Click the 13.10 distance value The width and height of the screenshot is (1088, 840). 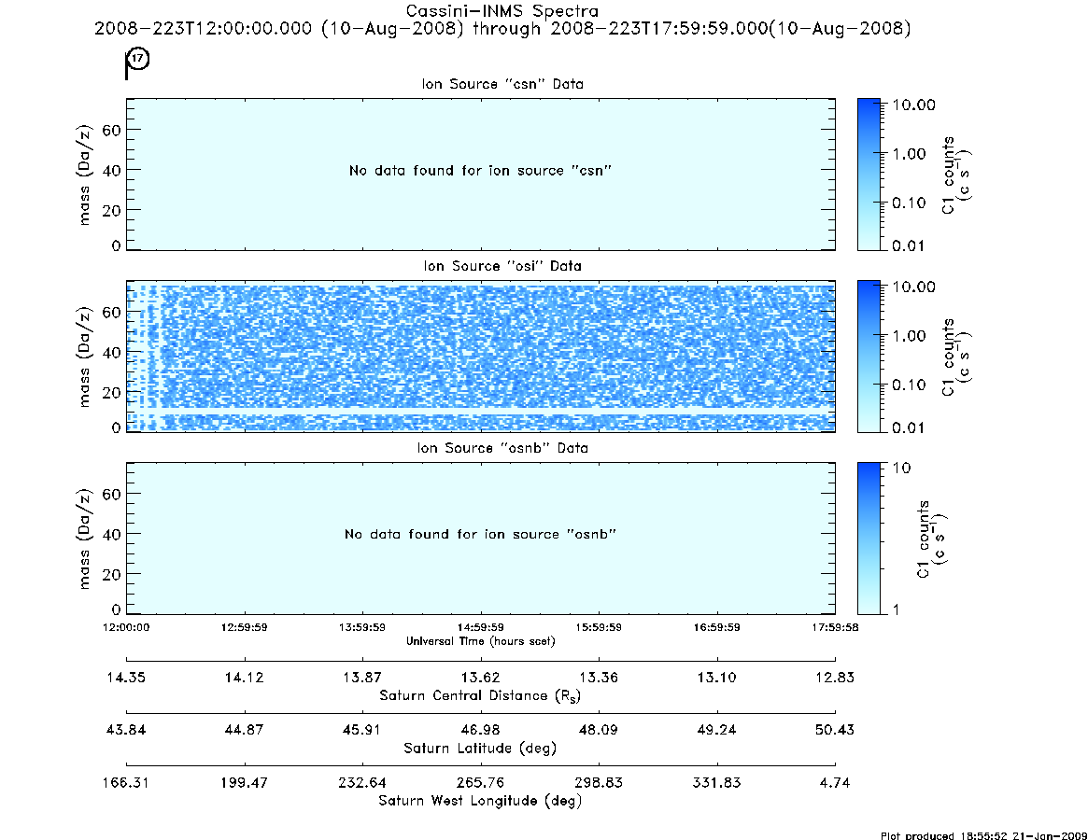tap(717, 678)
